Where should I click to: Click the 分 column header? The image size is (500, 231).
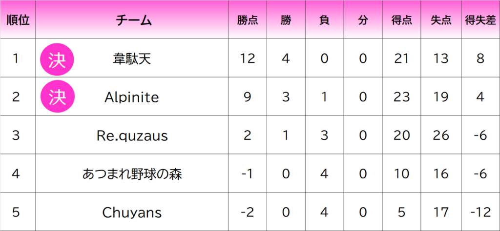(362, 20)
